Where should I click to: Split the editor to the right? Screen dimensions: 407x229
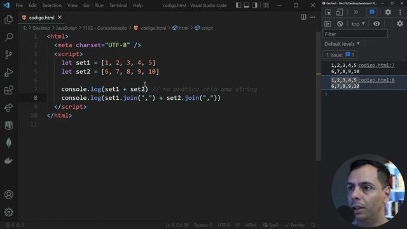(x=303, y=17)
